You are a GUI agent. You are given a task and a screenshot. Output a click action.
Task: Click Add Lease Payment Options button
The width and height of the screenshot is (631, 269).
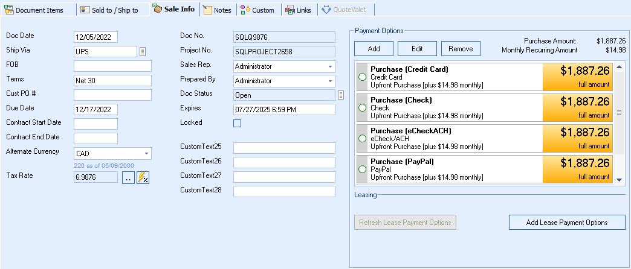point(566,223)
